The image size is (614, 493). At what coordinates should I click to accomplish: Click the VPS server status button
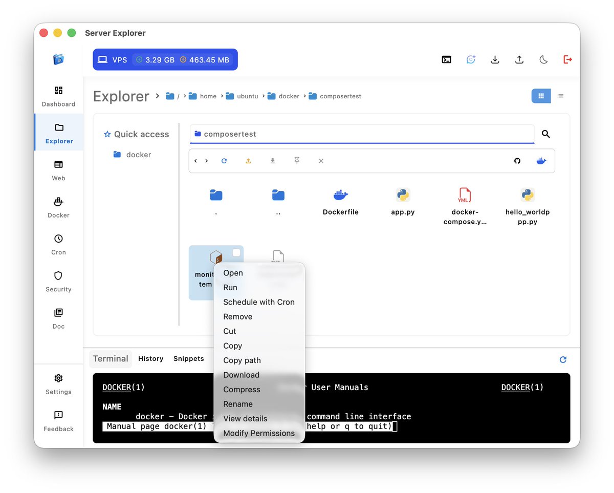coord(165,59)
